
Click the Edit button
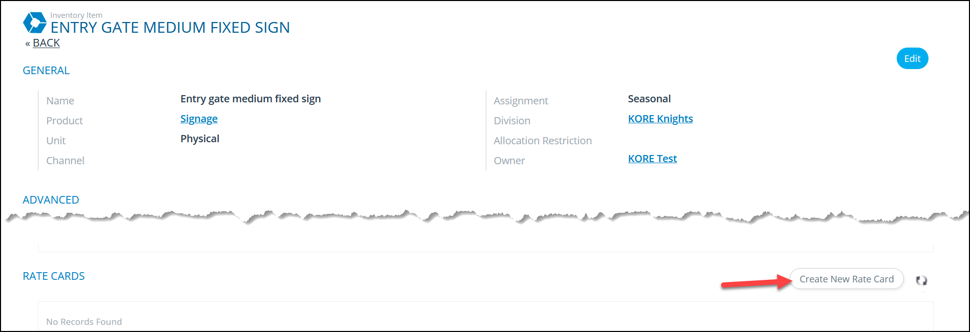pyautogui.click(x=912, y=58)
